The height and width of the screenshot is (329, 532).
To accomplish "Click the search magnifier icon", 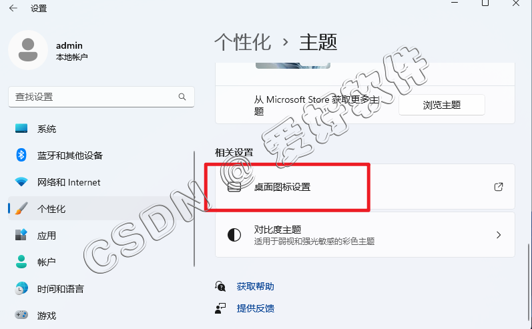I will [x=182, y=97].
